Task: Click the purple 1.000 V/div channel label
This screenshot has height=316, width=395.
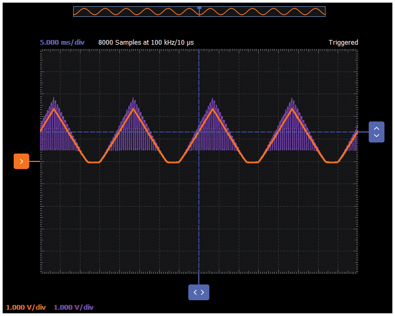Action: [74, 308]
